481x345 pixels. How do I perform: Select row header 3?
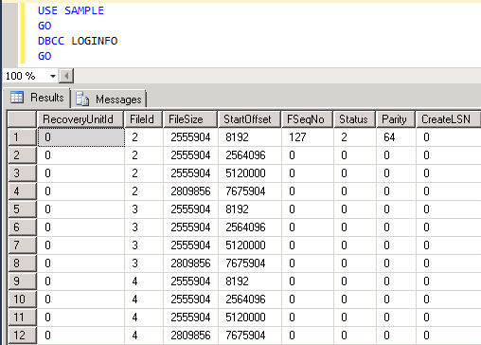pyautogui.click(x=22, y=173)
